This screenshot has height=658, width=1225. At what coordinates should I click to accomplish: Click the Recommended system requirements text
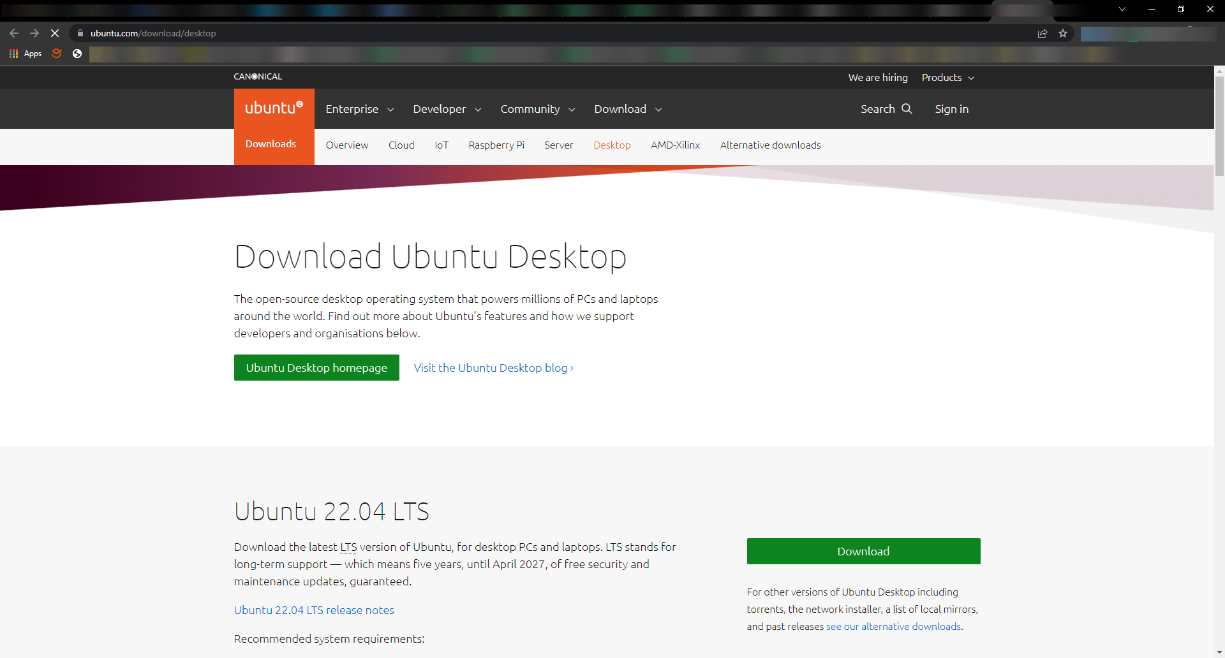329,639
